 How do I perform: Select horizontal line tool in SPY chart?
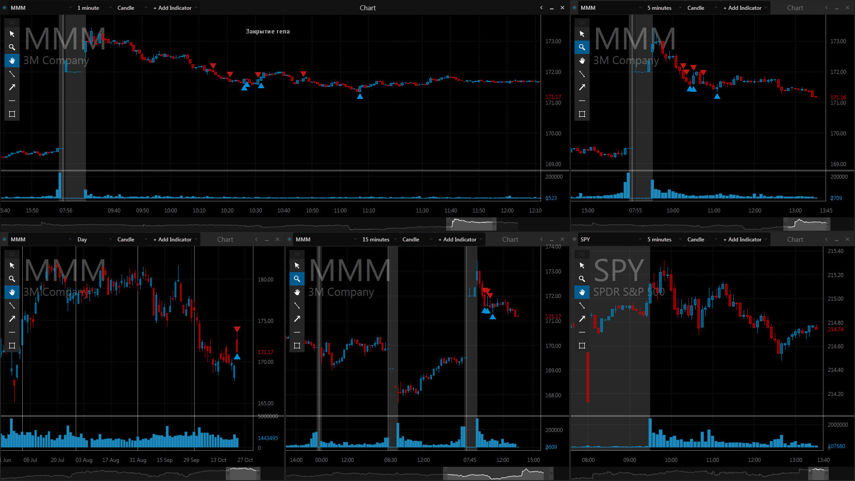(582, 332)
